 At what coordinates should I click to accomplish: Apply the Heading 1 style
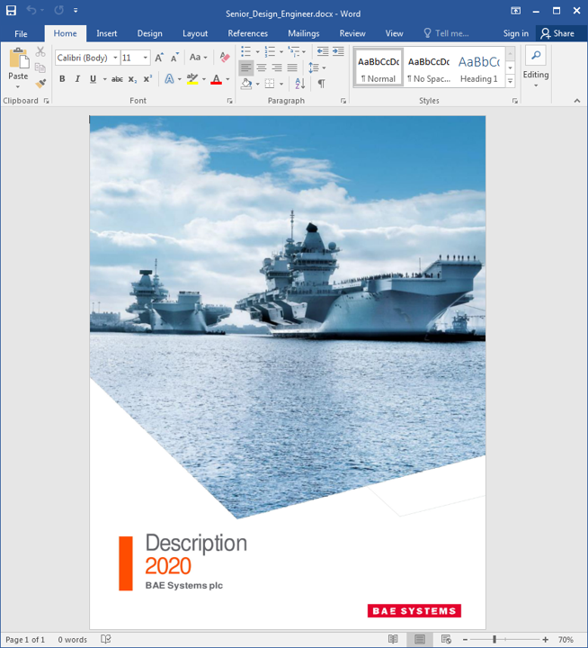[x=479, y=67]
